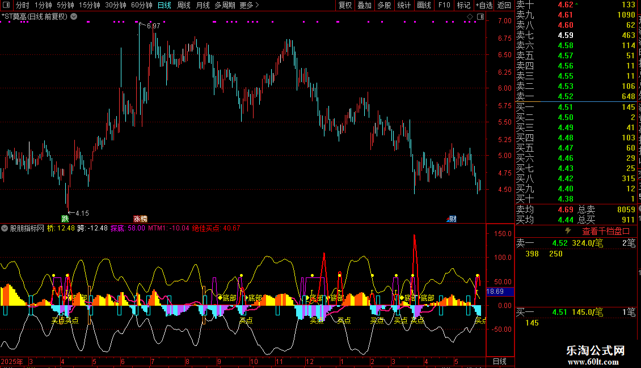
Task: Add stock with +自选 button
Action: 484,5
